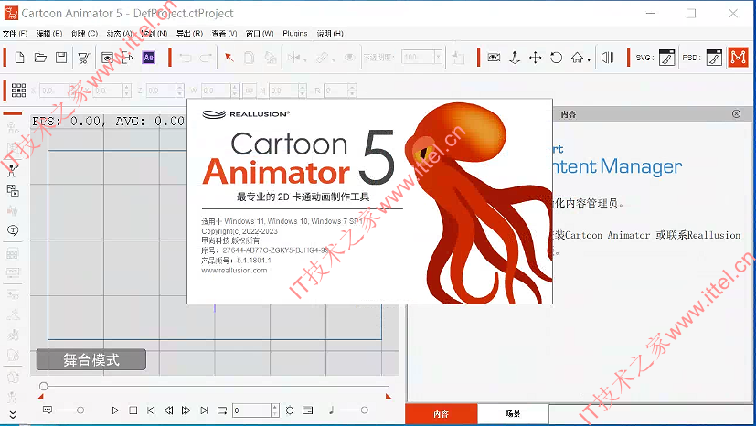
Task: Click the red start range marker
Action: click(40, 396)
